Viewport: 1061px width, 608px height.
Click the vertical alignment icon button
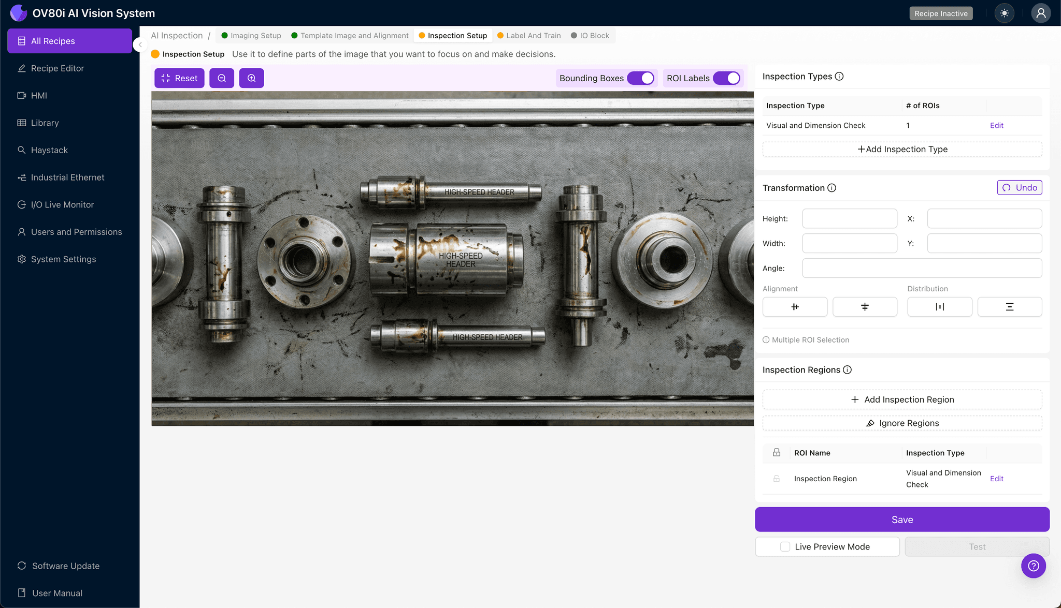[865, 307]
